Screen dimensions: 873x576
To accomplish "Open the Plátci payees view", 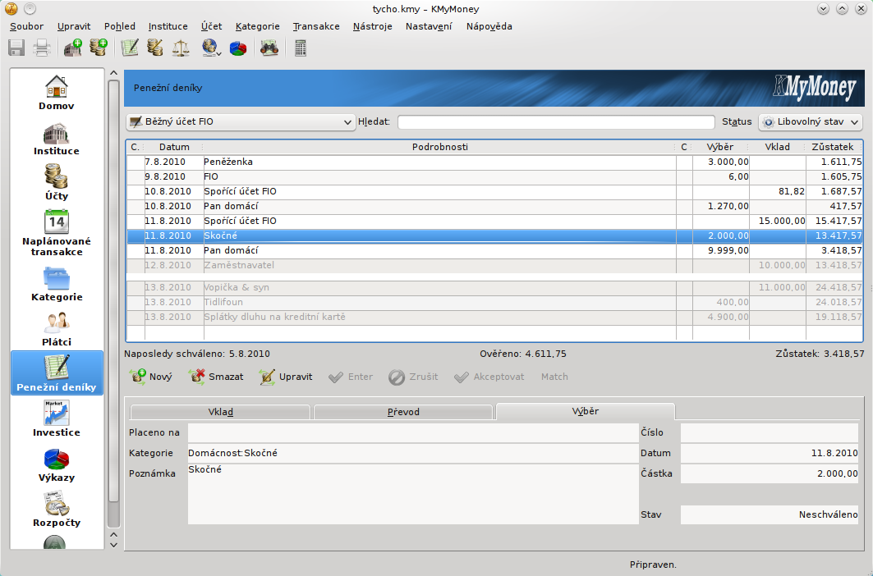I will click(57, 330).
